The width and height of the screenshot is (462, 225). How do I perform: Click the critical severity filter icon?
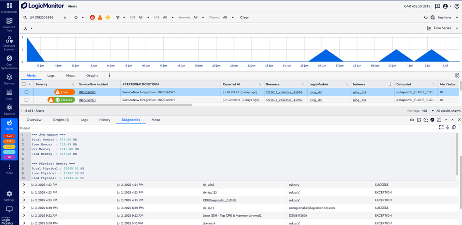(x=92, y=18)
